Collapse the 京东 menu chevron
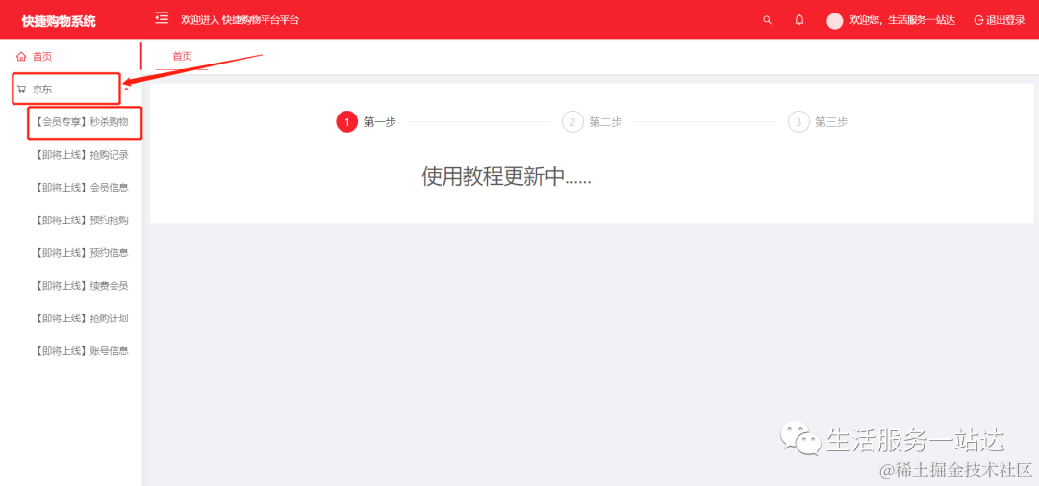This screenshot has width=1039, height=486. (127, 89)
